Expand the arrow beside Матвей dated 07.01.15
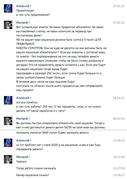The image size is (127, 179). 29,23
